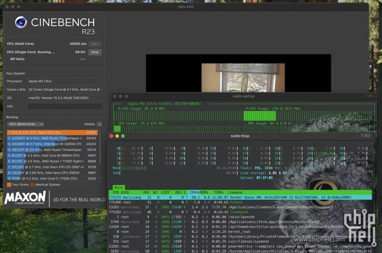Click the htop Swp meter
The width and height of the screenshot is (382, 253).
coord(175,173)
